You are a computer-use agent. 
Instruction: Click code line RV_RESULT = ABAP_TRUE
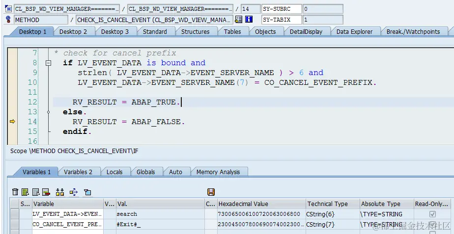click(126, 102)
